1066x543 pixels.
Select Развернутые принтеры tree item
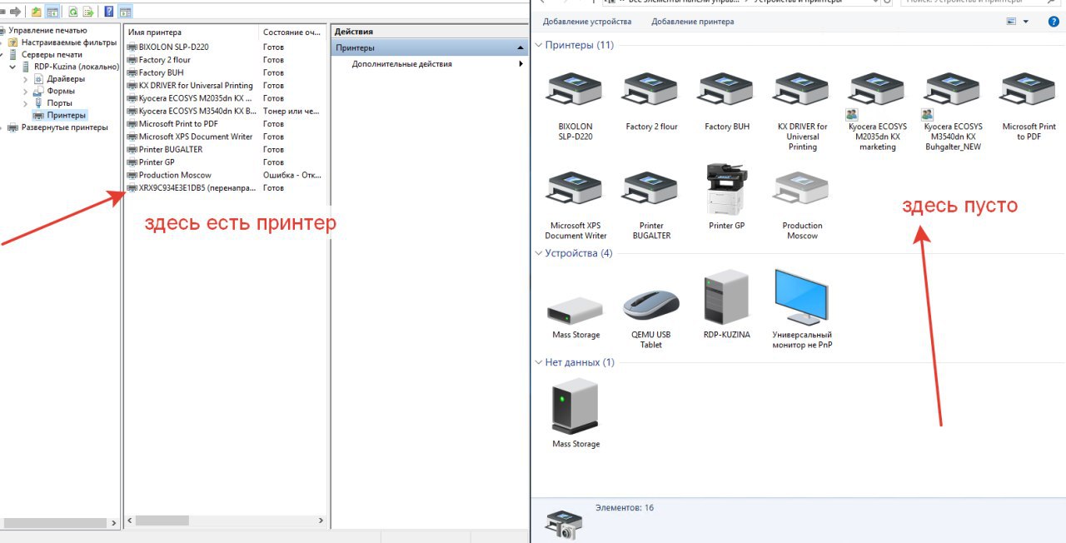(x=64, y=127)
